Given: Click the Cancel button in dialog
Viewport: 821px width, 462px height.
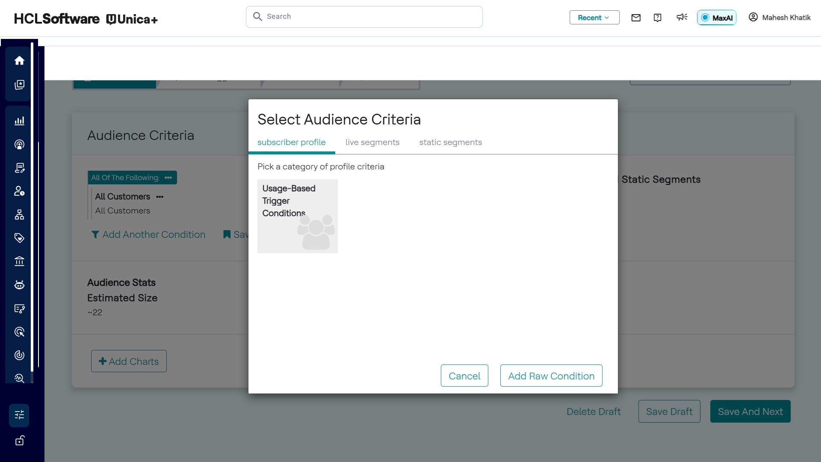Looking at the screenshot, I should pyautogui.click(x=464, y=376).
